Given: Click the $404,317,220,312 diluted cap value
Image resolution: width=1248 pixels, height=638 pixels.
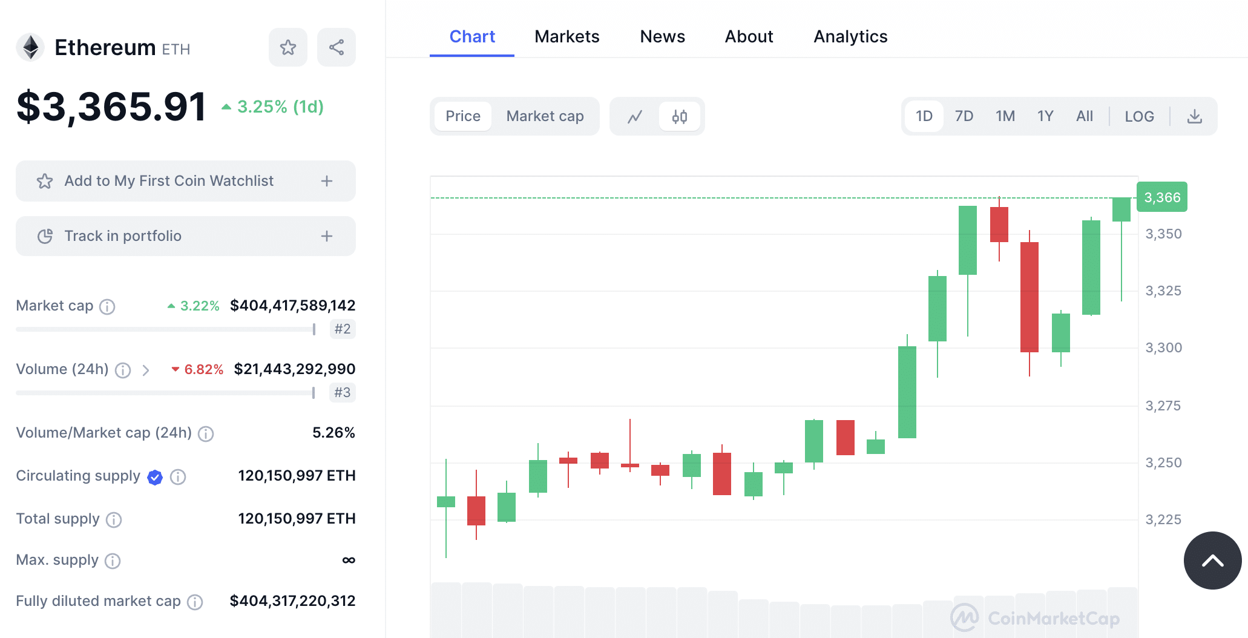Looking at the screenshot, I should [293, 601].
